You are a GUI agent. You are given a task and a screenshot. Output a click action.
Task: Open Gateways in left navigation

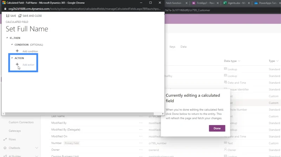click(15, 131)
